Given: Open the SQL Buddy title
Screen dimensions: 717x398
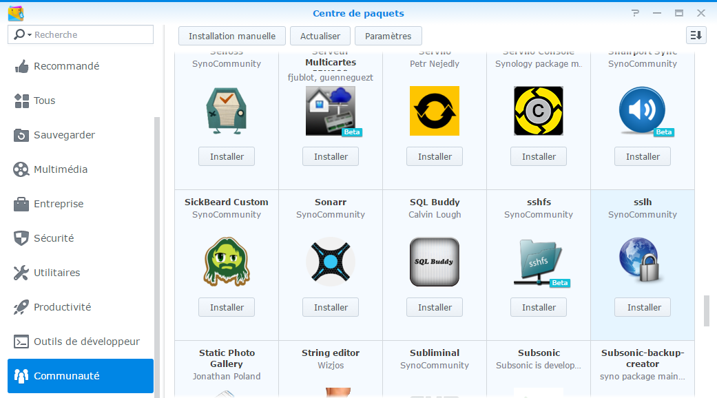Looking at the screenshot, I should click(435, 202).
